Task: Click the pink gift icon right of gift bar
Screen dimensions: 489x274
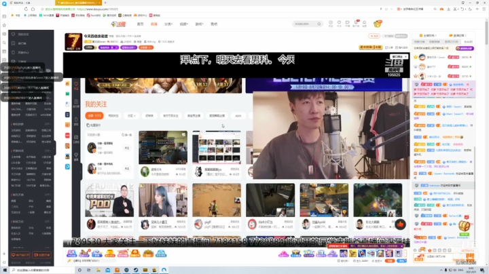Action: 283,254
